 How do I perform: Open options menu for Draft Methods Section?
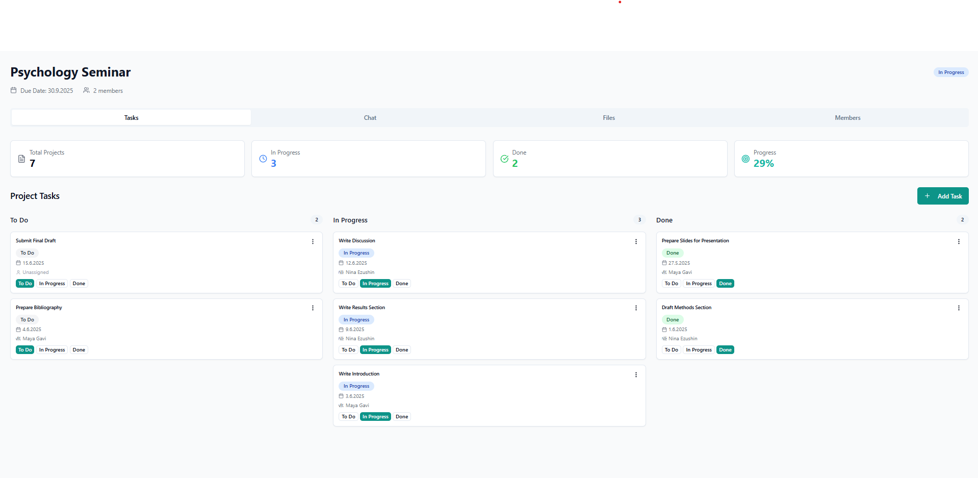pos(959,308)
